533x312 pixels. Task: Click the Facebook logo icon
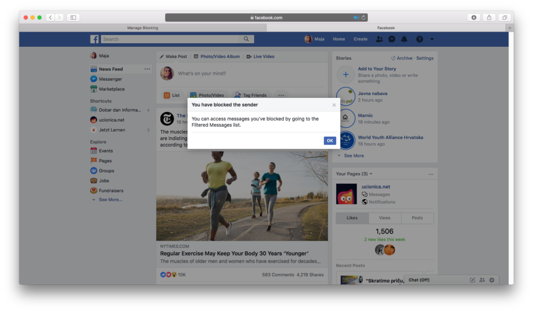tap(94, 39)
